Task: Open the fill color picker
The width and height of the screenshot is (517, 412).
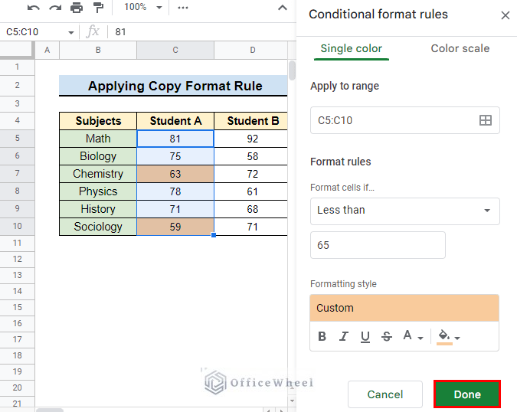Action: click(448, 336)
